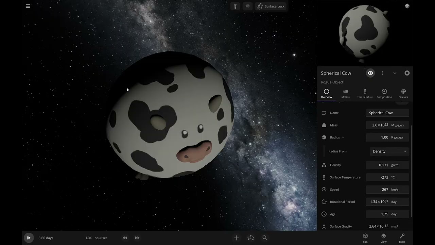Change the Speed unit km/s
The height and width of the screenshot is (245, 435).
(x=395, y=190)
